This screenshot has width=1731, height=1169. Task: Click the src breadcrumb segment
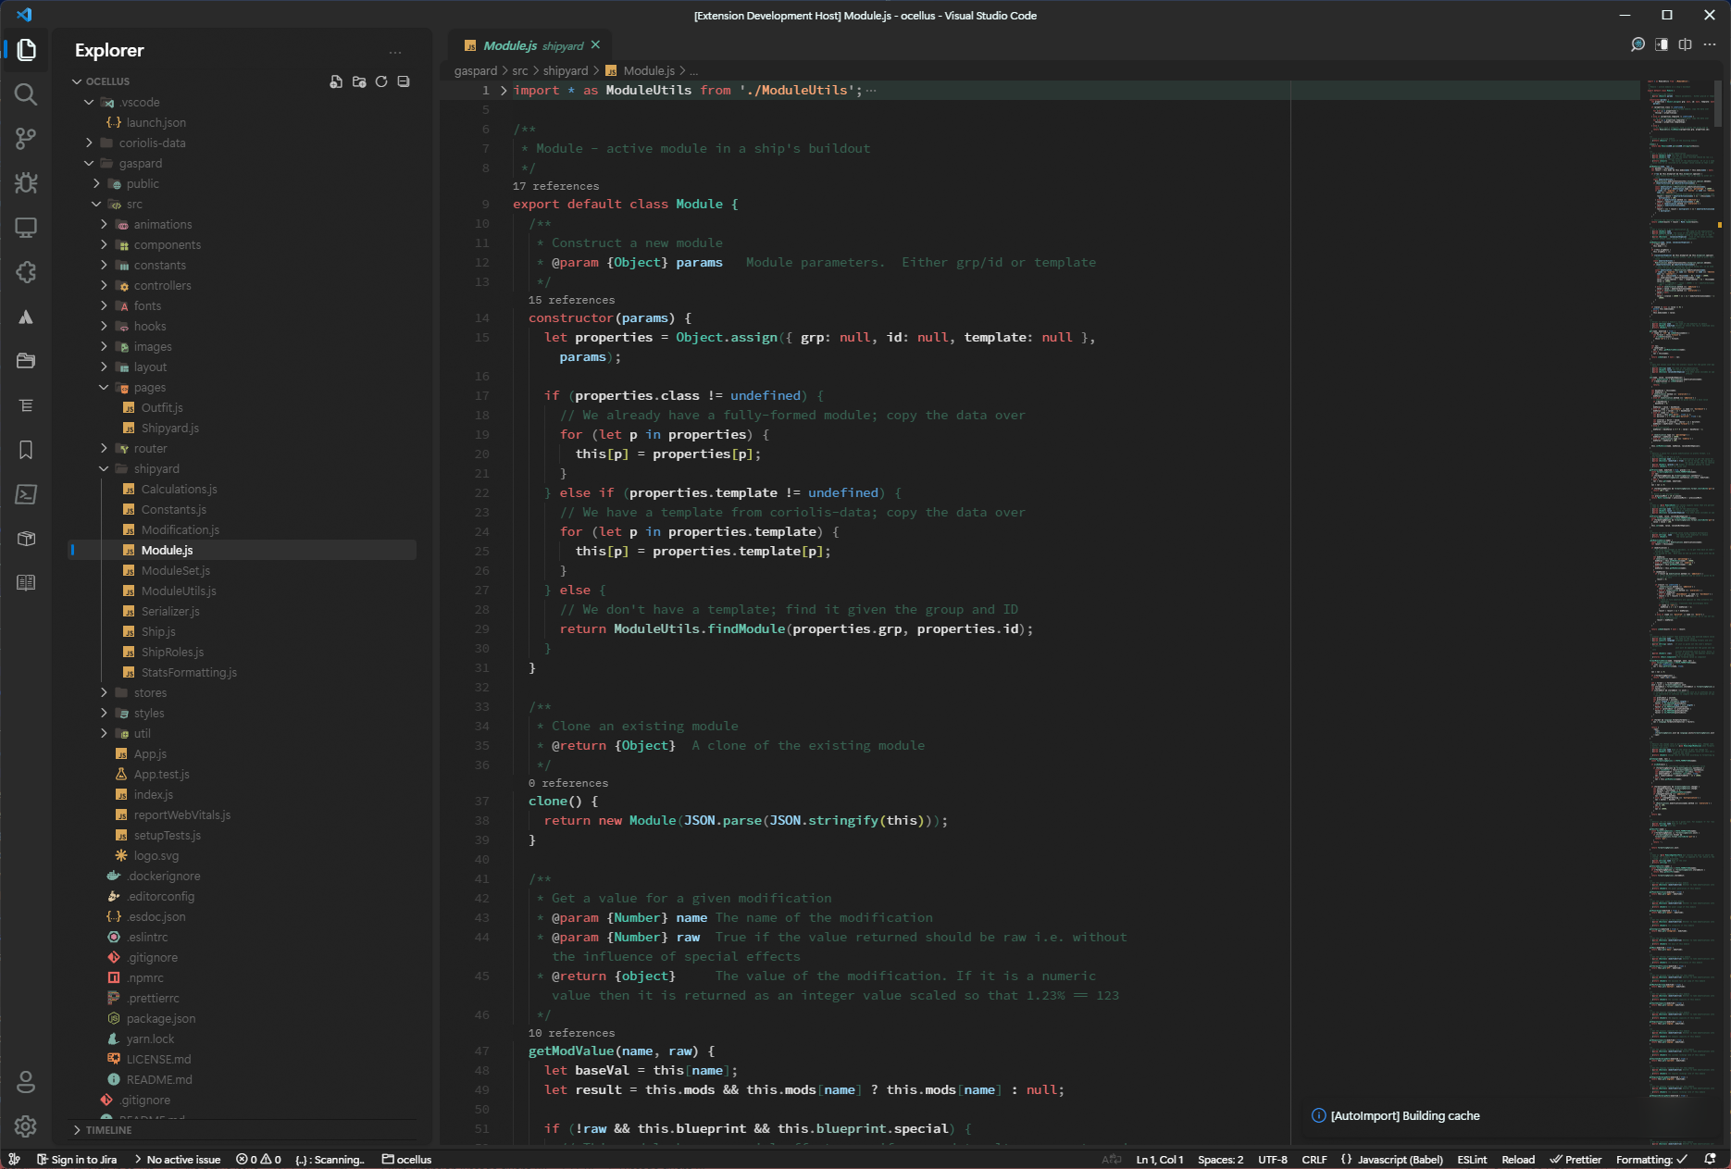520,70
